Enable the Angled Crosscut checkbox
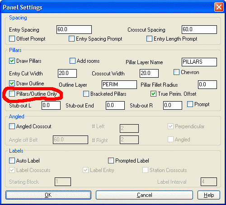Image resolution: width=226 pixels, height=205 pixels. click(12, 126)
